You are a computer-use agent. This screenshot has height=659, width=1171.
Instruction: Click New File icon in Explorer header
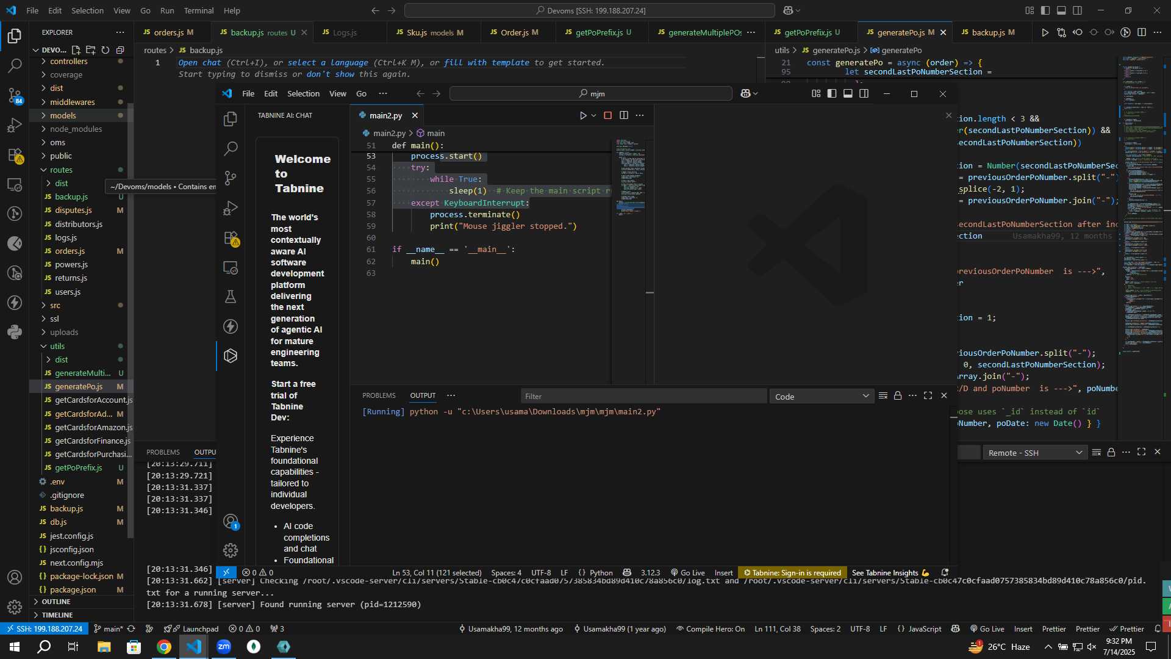coord(76,50)
